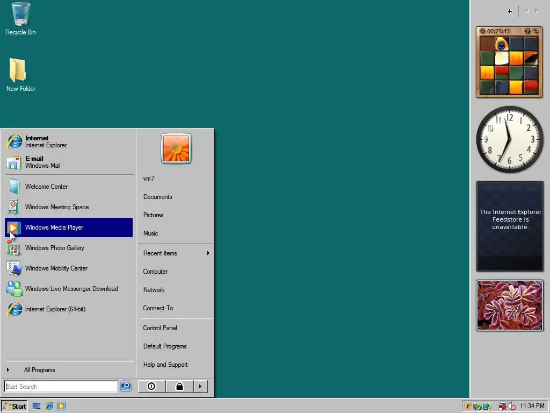Image resolution: width=550 pixels, height=413 pixels.
Task: Expand All Programs
Action: click(69, 370)
